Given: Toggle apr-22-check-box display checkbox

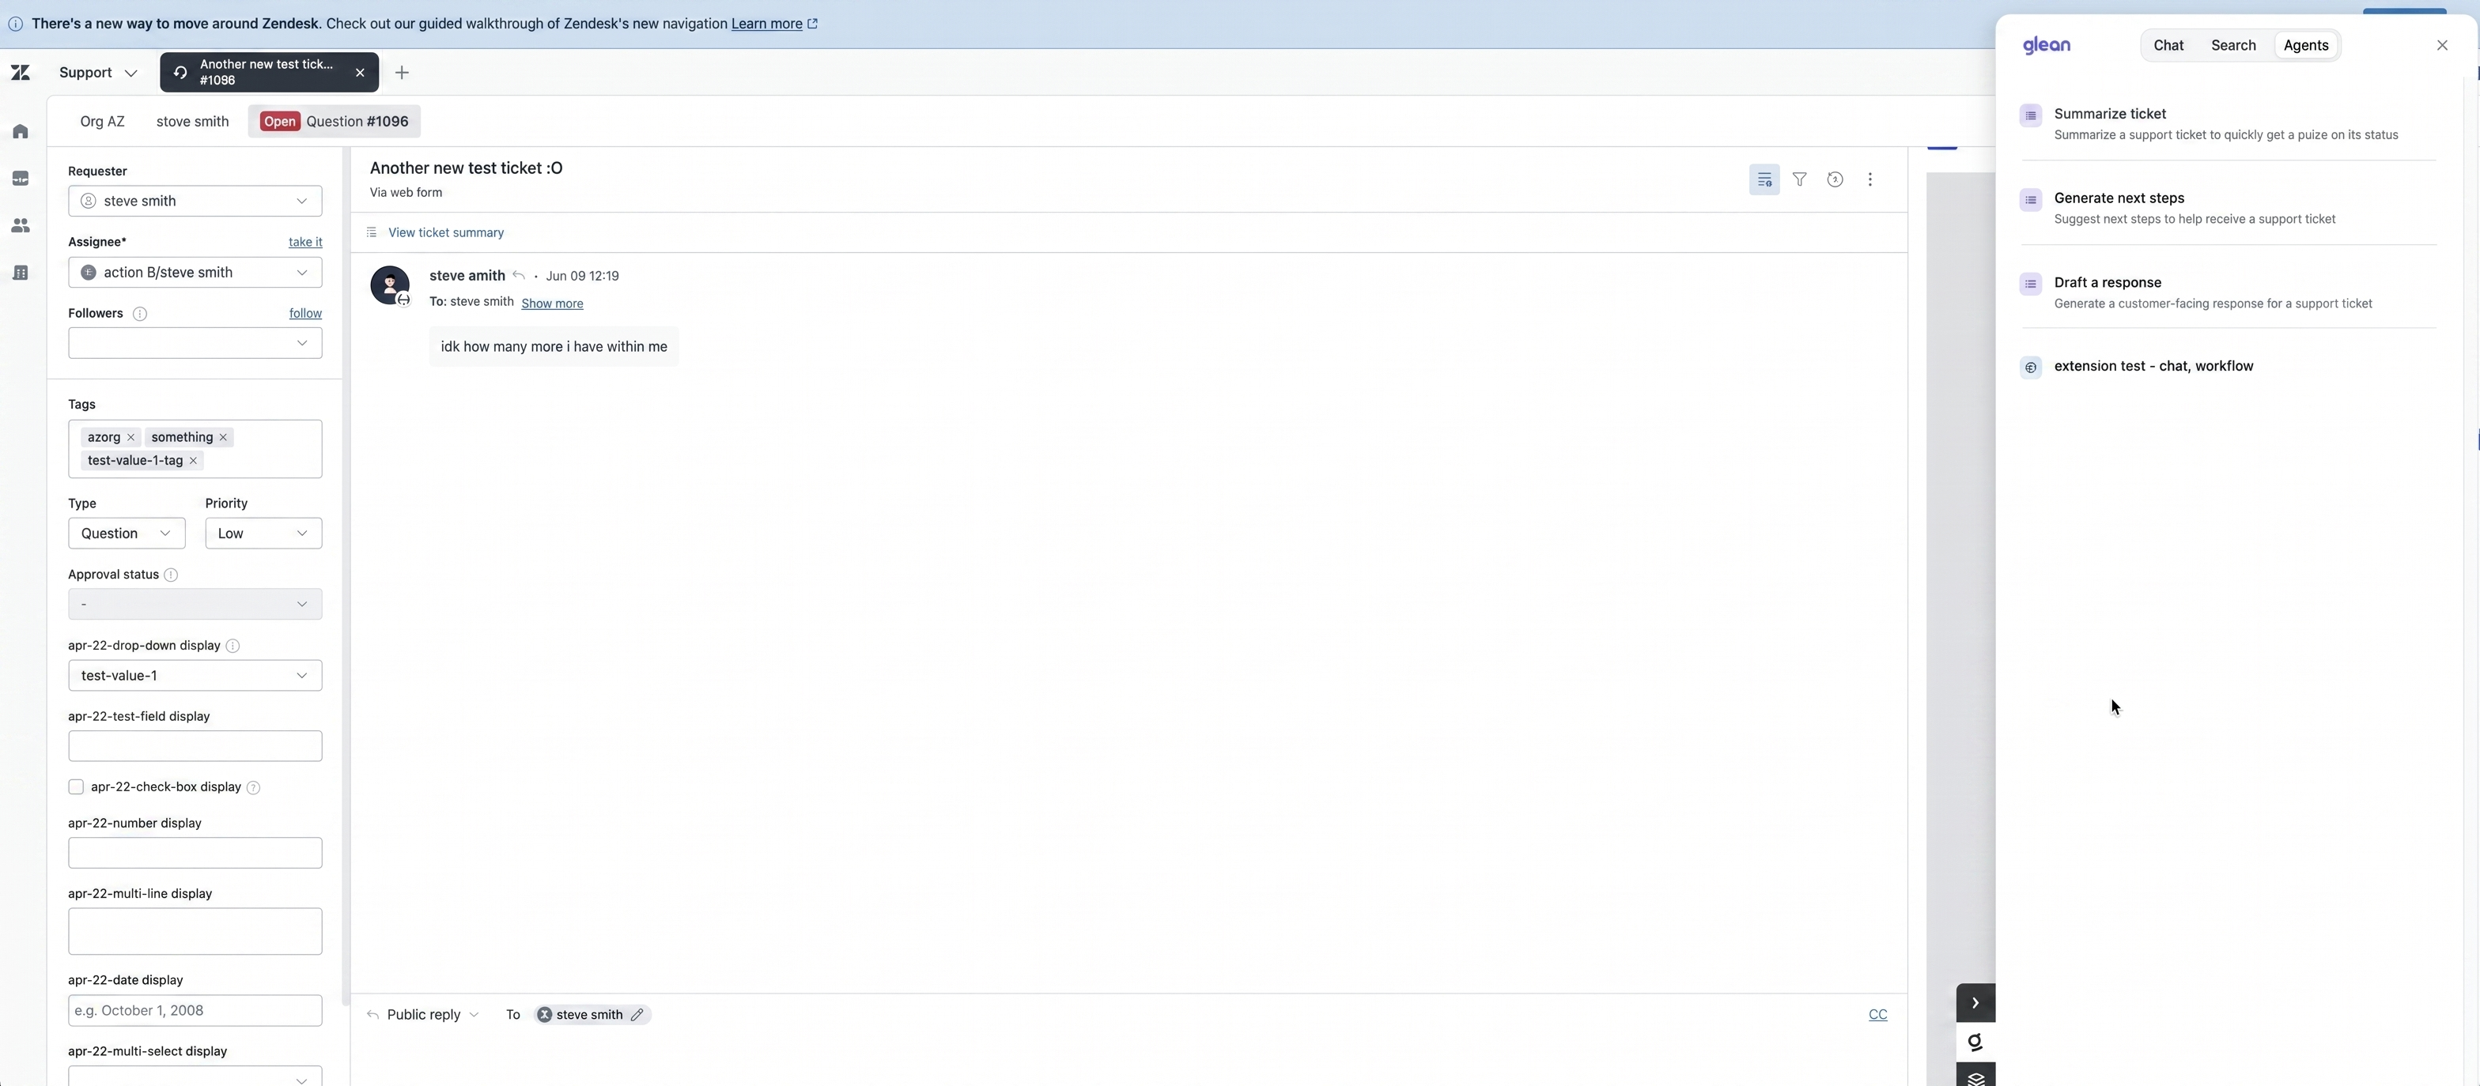Looking at the screenshot, I should pos(76,787).
